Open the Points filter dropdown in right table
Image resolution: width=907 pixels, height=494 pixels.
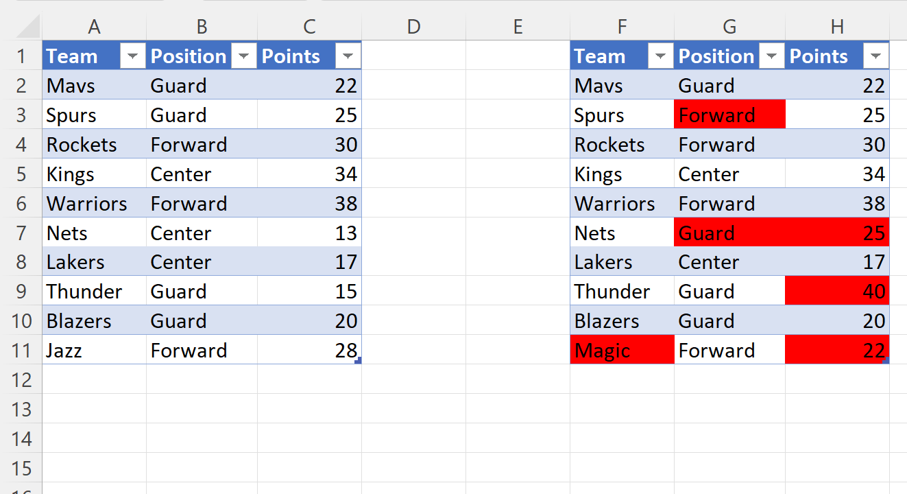[875, 56]
